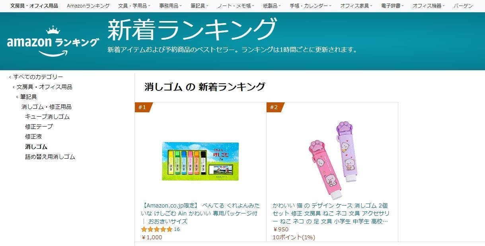
Task: Click the five-star rating of item #1
Action: click(x=157, y=229)
